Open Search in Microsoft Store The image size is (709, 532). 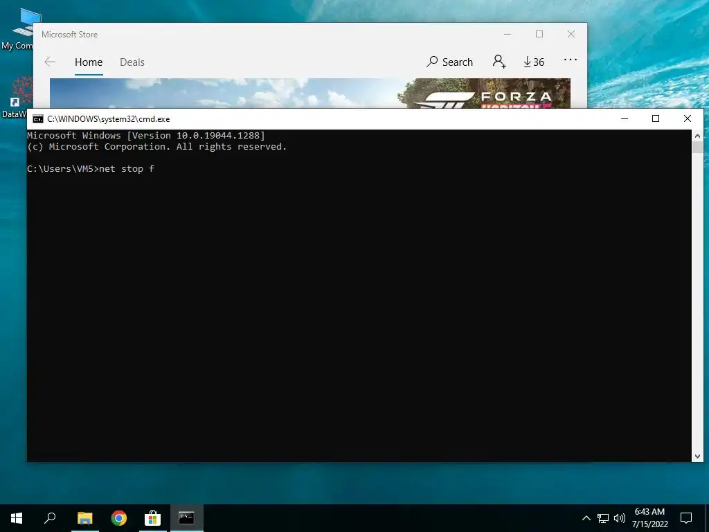pyautogui.click(x=449, y=62)
